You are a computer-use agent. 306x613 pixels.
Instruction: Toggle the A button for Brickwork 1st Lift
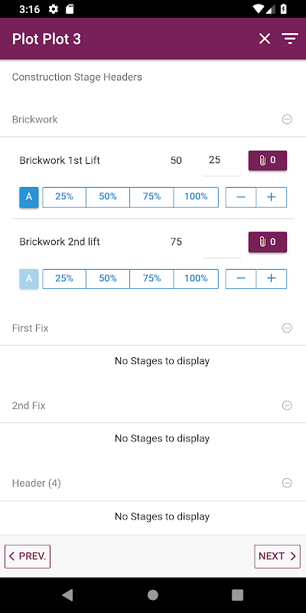coord(29,197)
